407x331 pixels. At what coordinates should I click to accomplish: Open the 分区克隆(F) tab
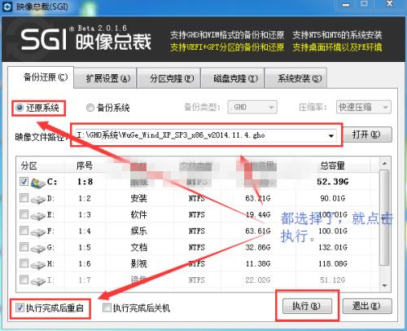[x=168, y=78]
